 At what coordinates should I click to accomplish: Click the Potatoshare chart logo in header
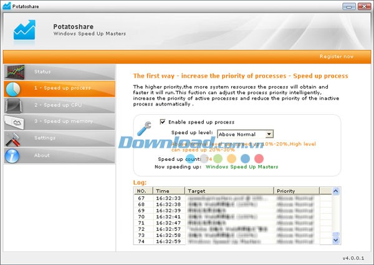[24, 30]
